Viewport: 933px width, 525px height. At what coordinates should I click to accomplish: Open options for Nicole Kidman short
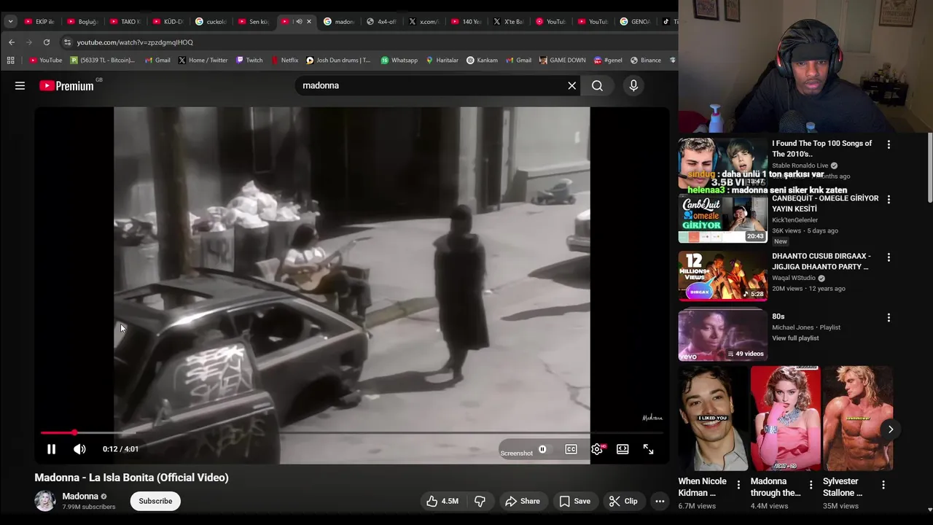(x=738, y=485)
